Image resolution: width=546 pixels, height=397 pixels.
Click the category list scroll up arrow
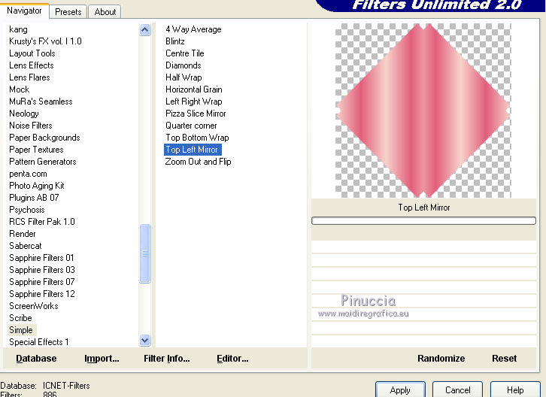(145, 29)
